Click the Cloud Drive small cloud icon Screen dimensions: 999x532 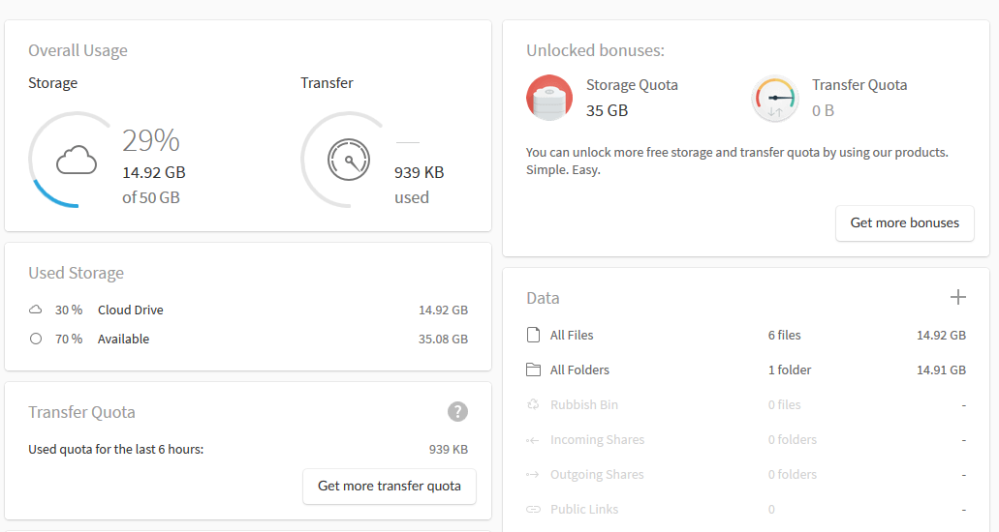36,310
